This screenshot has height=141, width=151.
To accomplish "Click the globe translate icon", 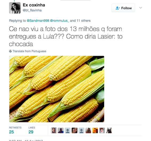I will (x=10, y=51).
